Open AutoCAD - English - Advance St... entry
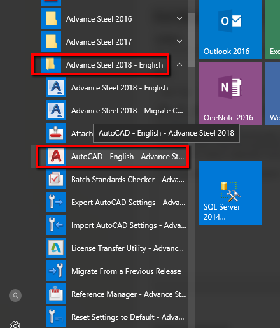The image size is (280, 328). pyautogui.click(x=127, y=157)
